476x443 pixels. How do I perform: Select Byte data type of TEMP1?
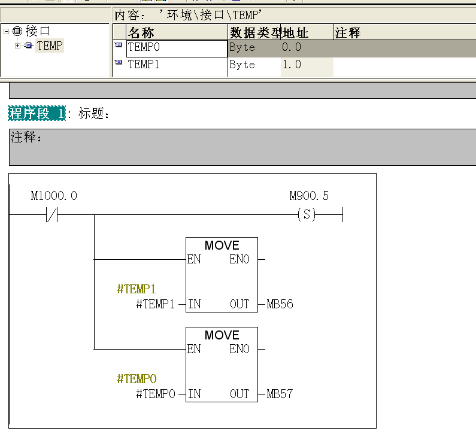click(x=254, y=65)
